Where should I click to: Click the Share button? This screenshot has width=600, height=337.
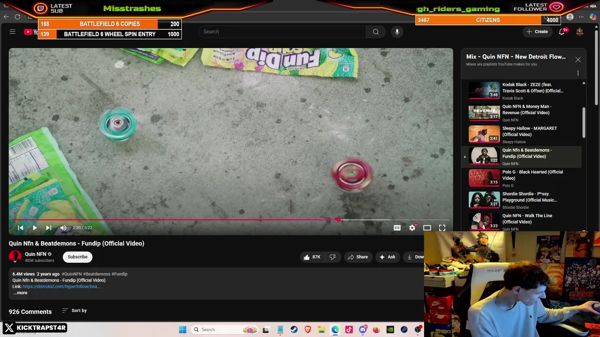coord(357,257)
